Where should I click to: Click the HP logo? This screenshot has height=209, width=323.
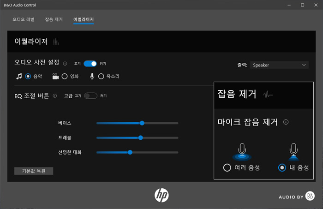pos(161,195)
